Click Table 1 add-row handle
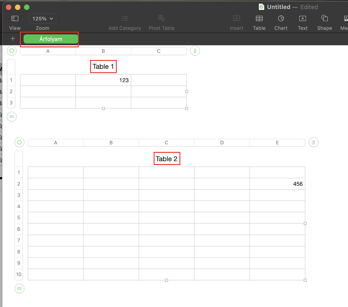This screenshot has width=348, height=307. [12, 117]
